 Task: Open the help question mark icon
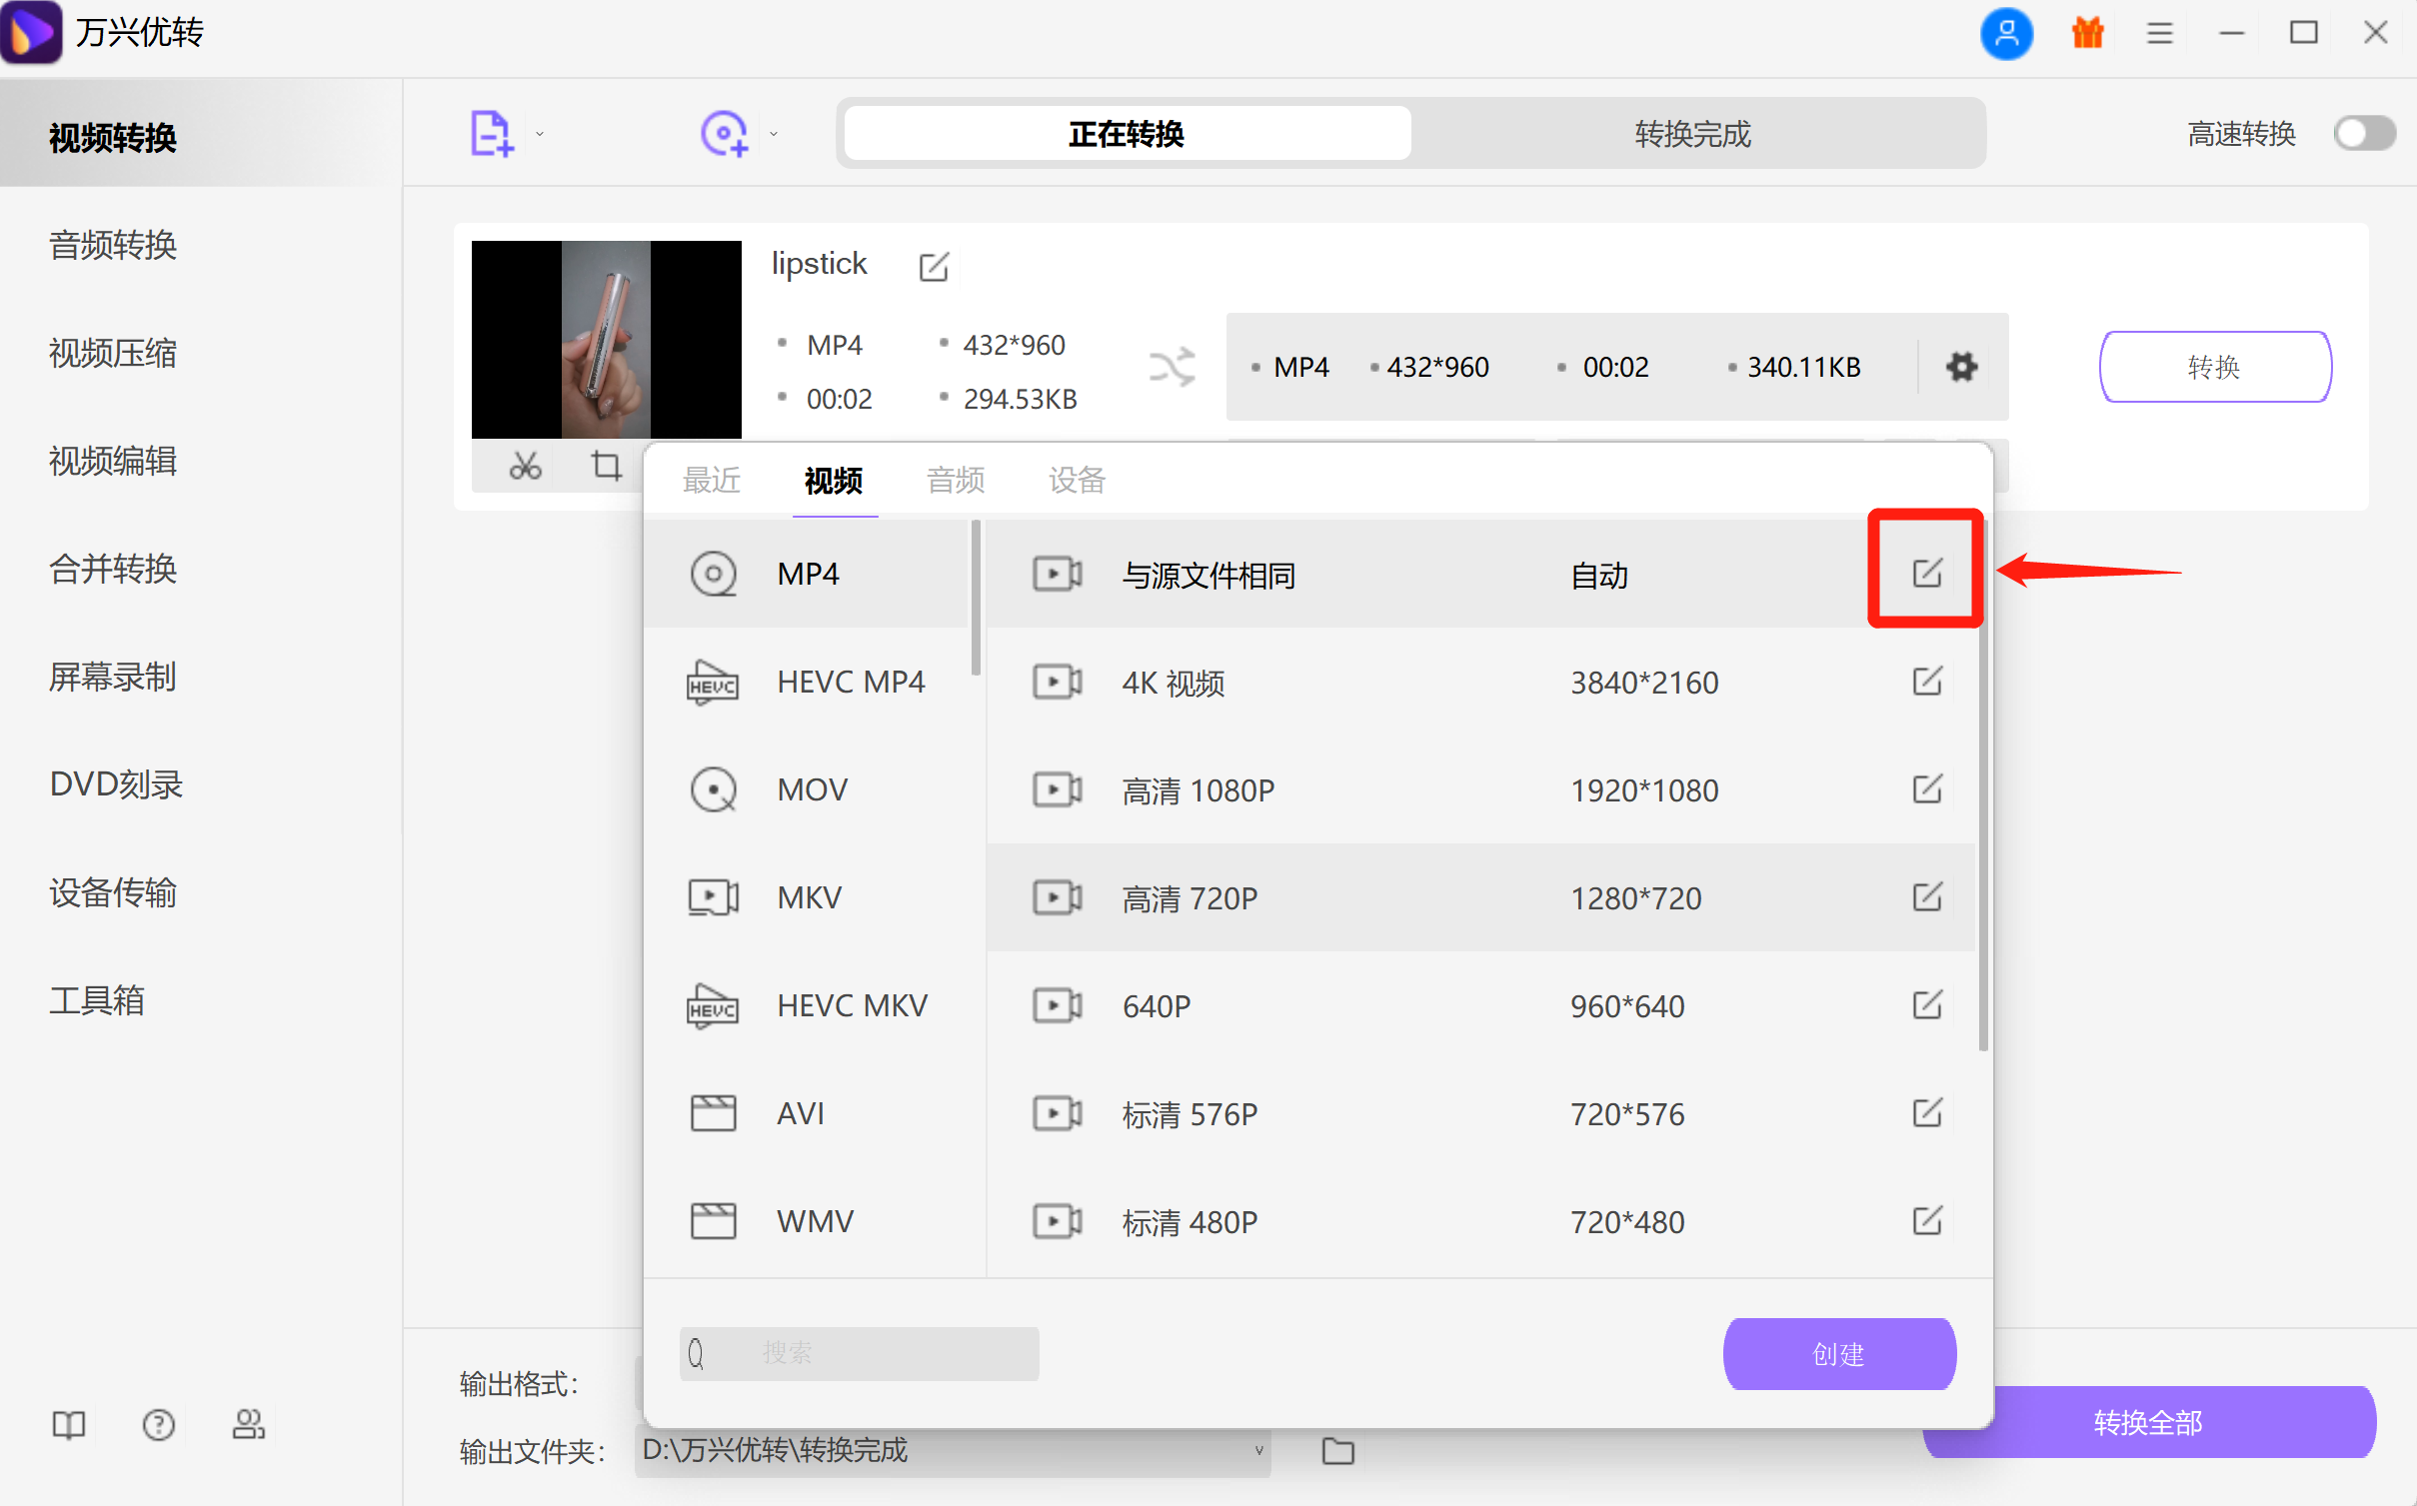tap(158, 1424)
